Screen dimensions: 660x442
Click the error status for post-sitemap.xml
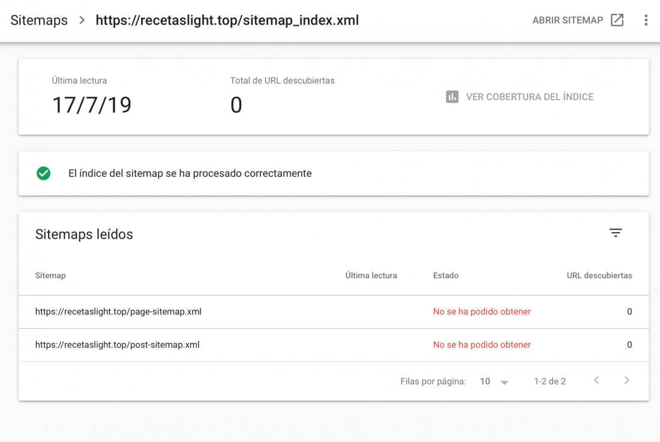(x=482, y=345)
